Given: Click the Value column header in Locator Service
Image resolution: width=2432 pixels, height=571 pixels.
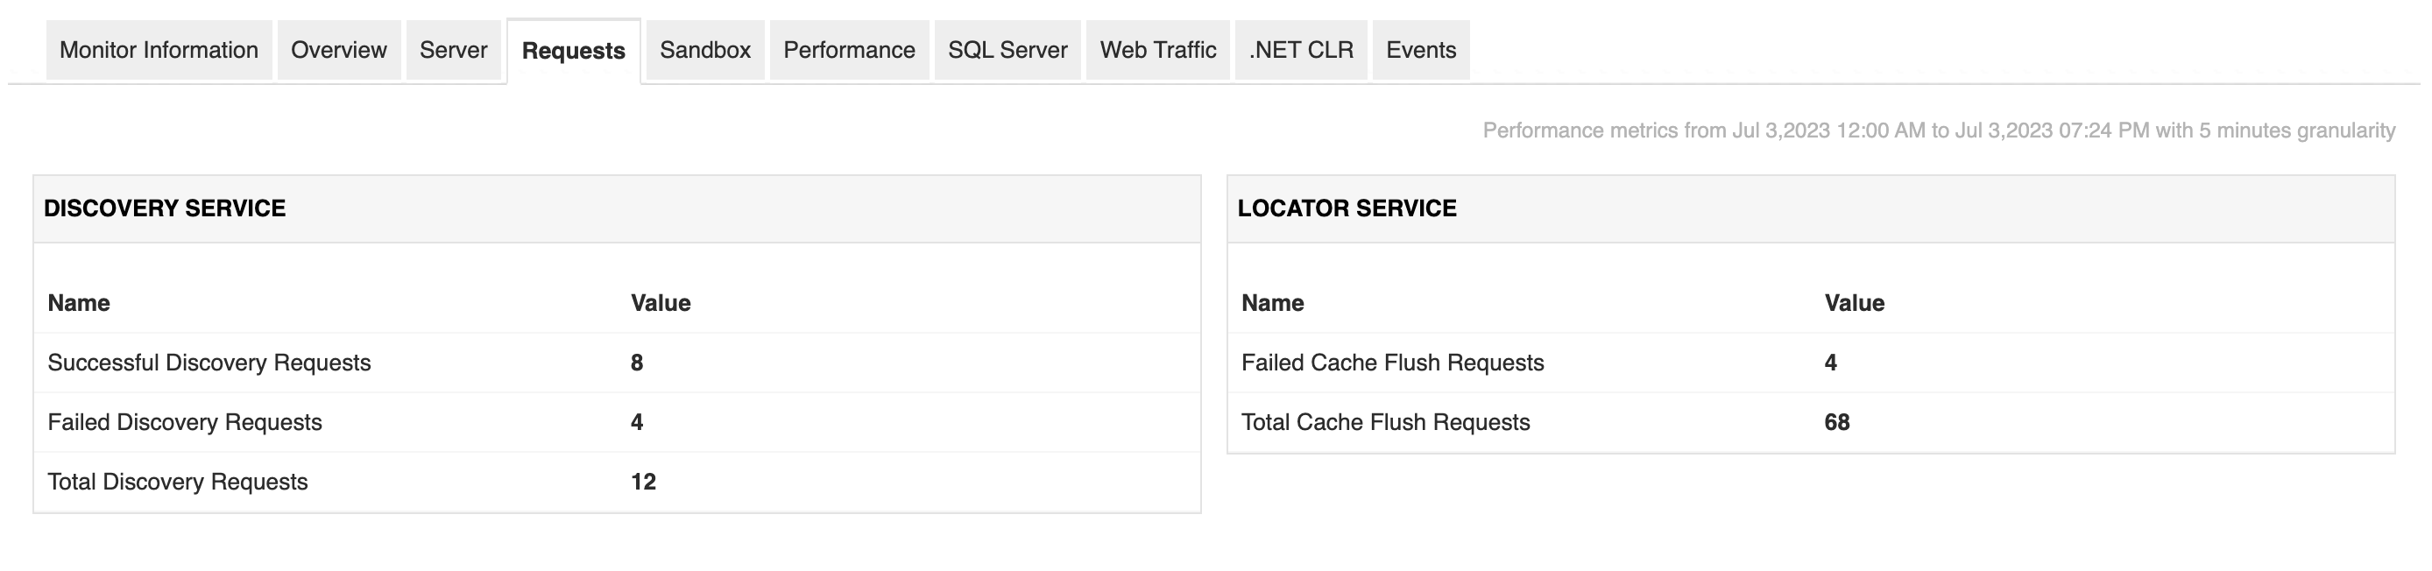Looking at the screenshot, I should click(1854, 303).
